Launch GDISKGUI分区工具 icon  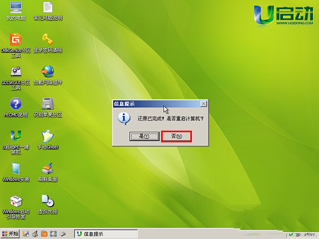click(16, 72)
